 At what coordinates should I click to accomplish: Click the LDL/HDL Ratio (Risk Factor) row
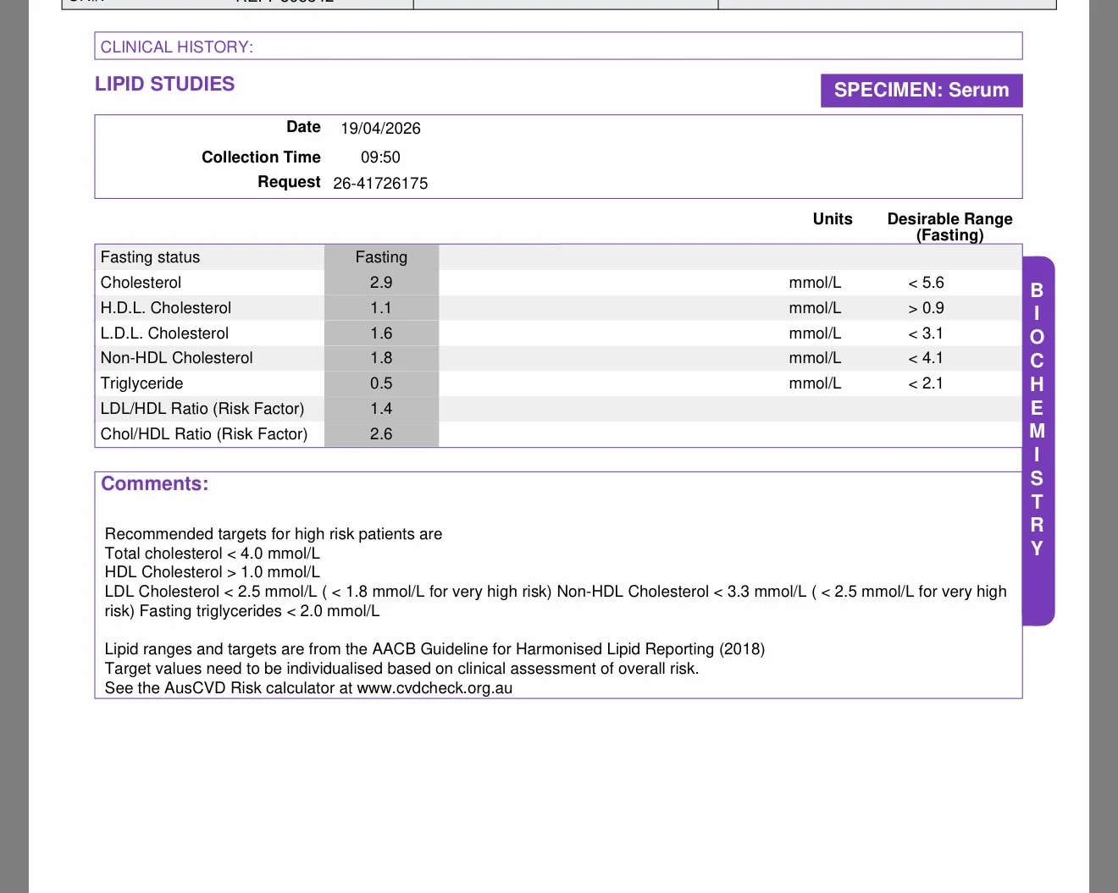[x=558, y=409]
